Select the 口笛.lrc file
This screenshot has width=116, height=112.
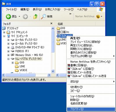[63, 32]
